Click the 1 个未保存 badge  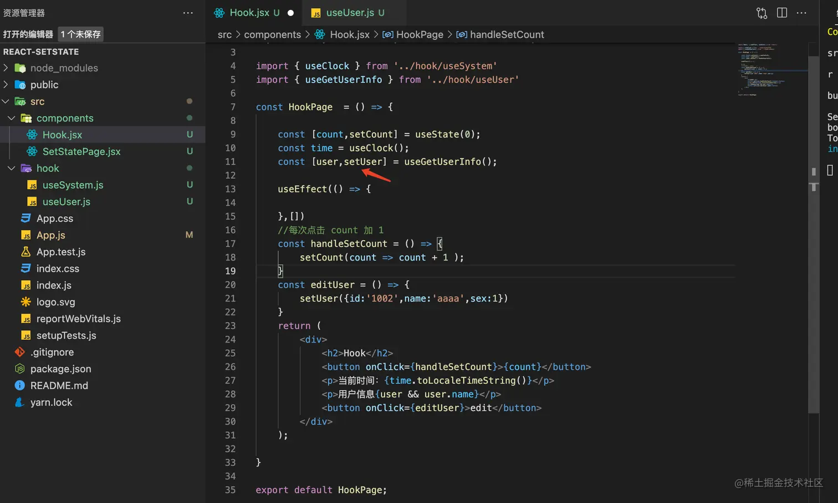(81, 34)
